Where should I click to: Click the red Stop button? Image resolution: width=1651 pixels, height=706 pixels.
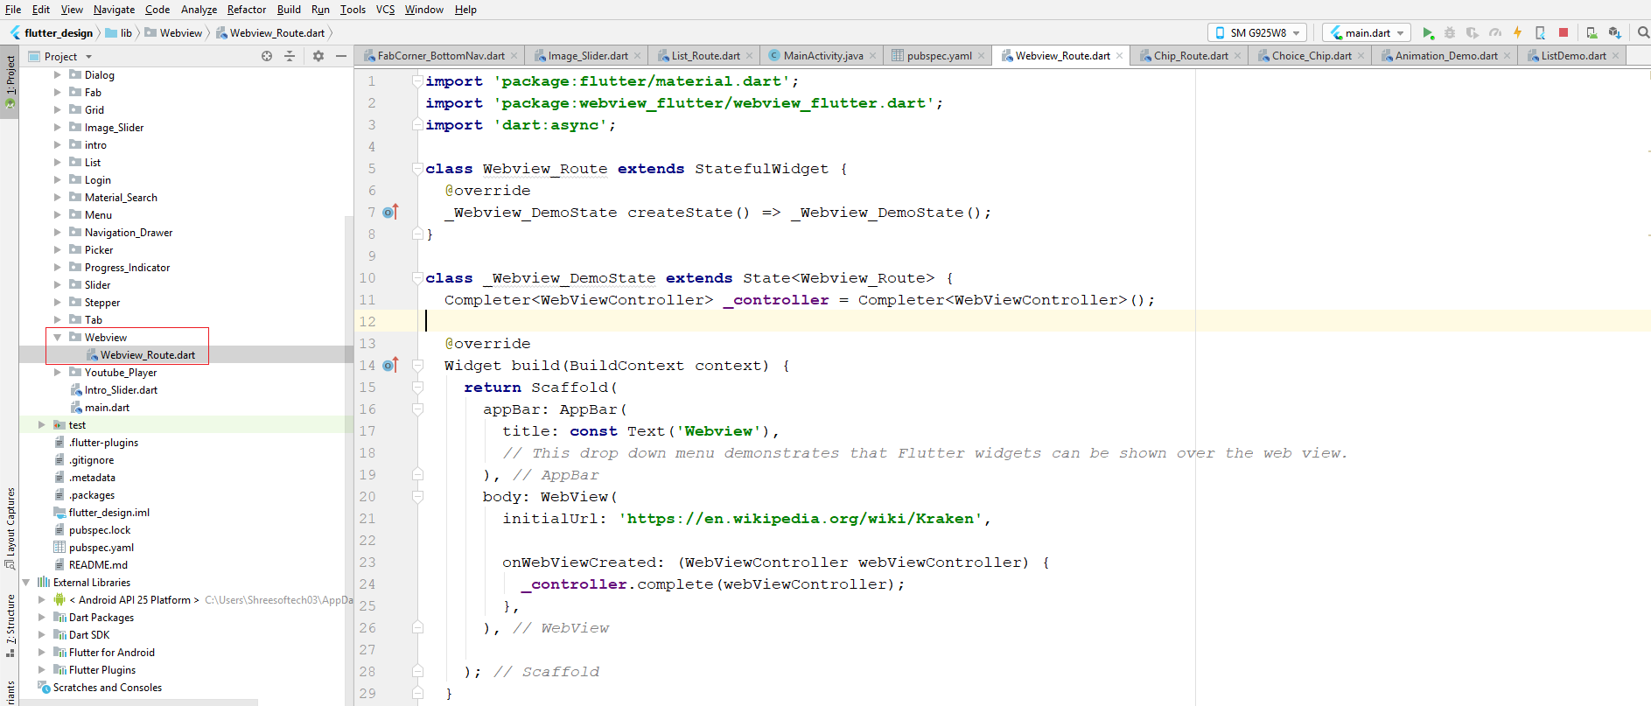(x=1564, y=33)
